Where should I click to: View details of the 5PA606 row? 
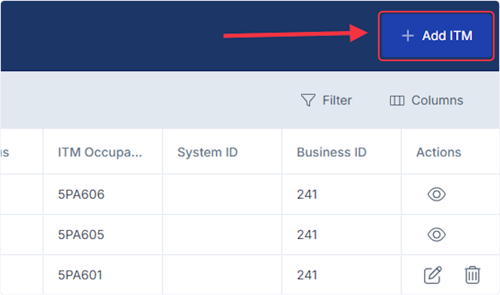coord(437,194)
